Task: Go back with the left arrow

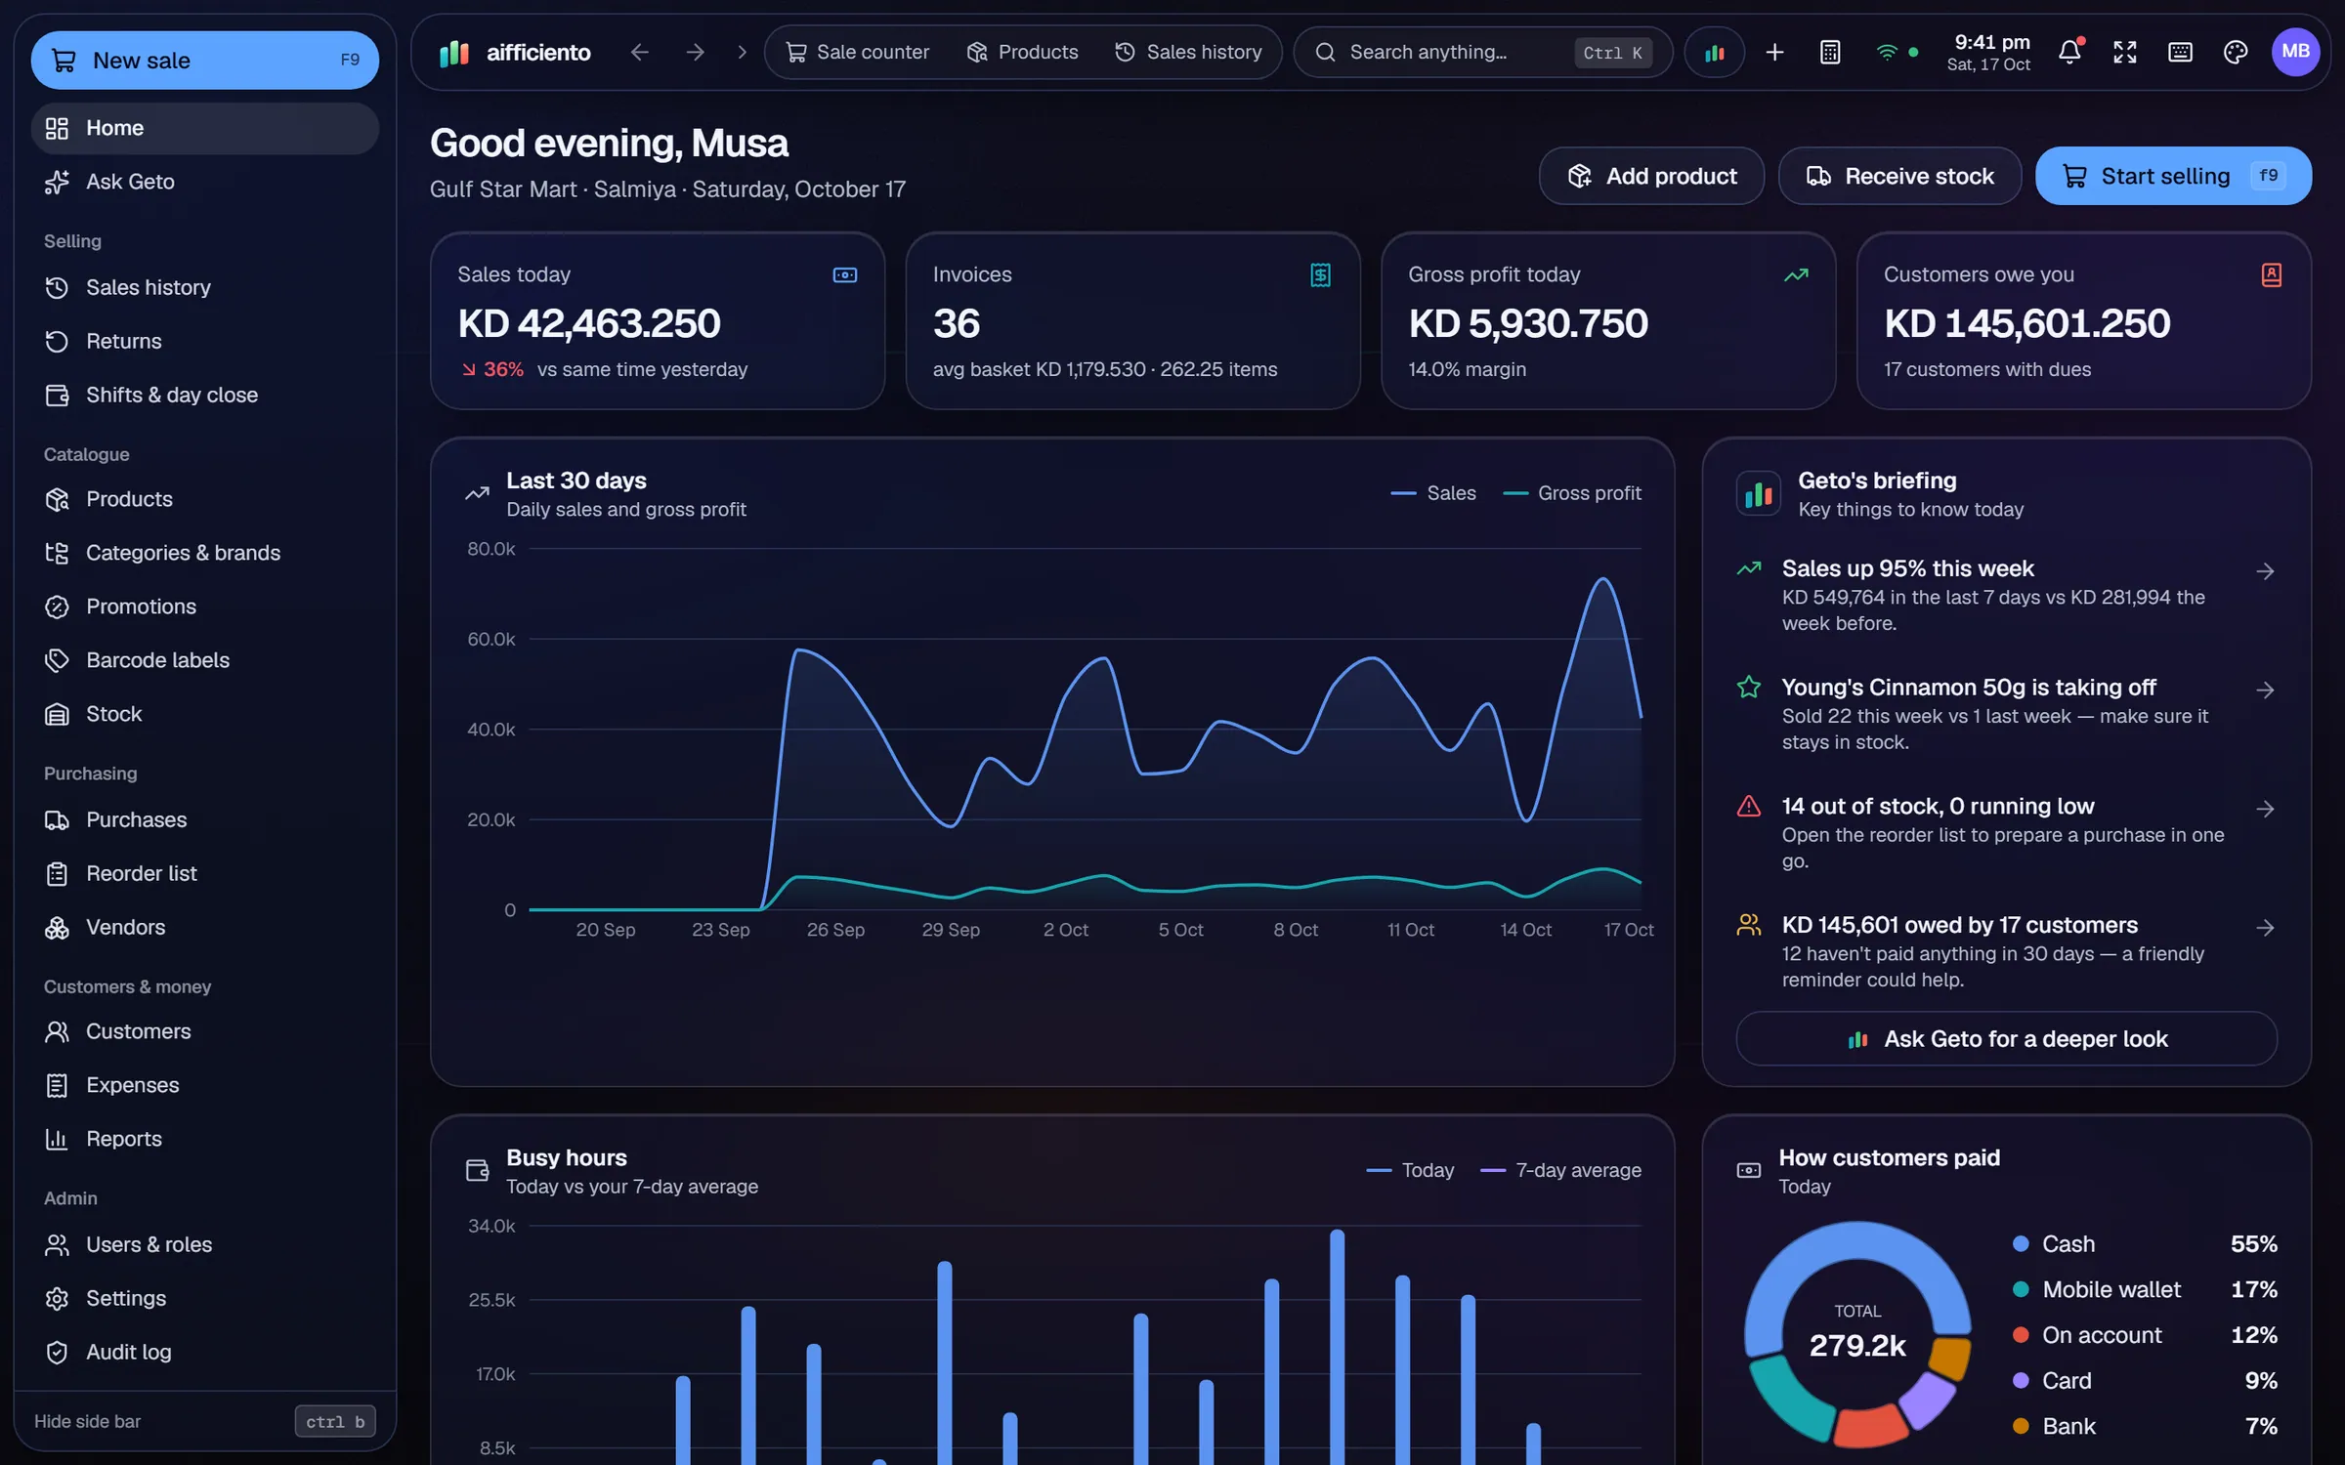Action: (640, 52)
